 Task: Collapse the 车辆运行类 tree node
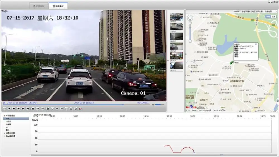(4, 115)
